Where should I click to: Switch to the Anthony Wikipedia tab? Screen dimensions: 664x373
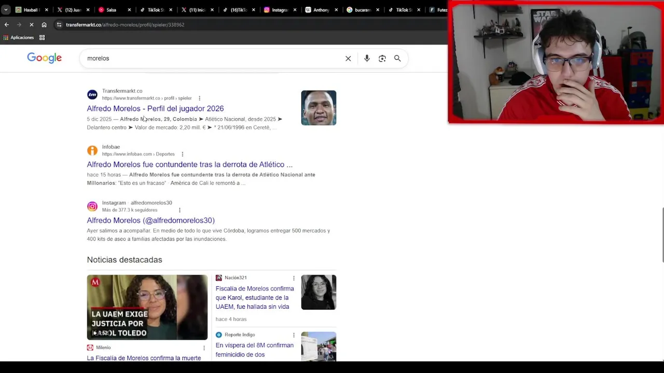pos(320,10)
